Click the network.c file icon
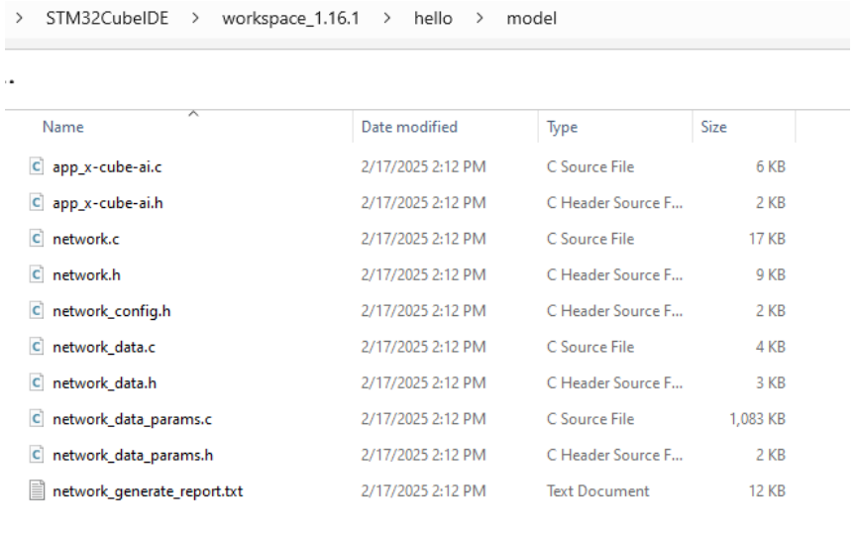The height and width of the screenshot is (536, 858). pyautogui.click(x=36, y=239)
